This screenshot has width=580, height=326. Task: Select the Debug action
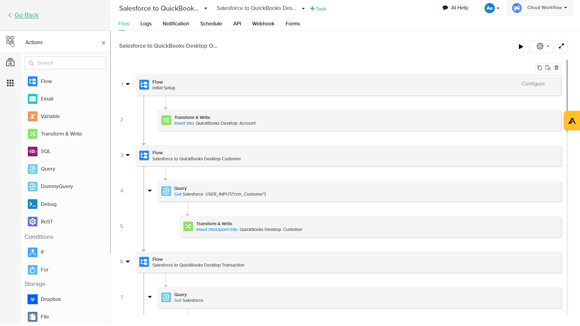pyautogui.click(x=48, y=204)
